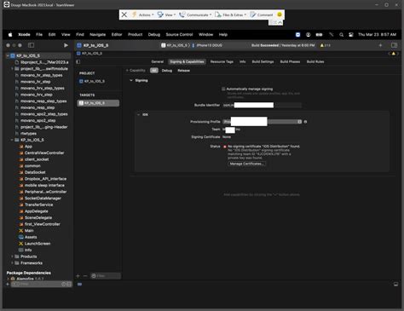Switch to the Info tab
This screenshot has height=311, width=404.
[243, 61]
